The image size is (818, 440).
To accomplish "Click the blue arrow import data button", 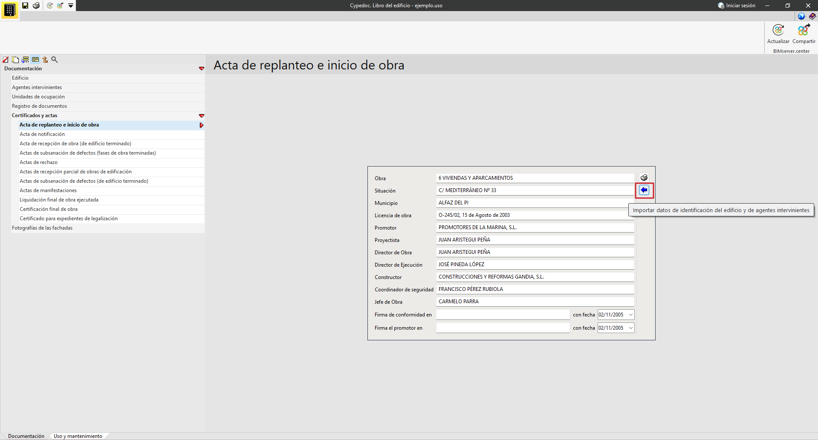I will click(644, 190).
